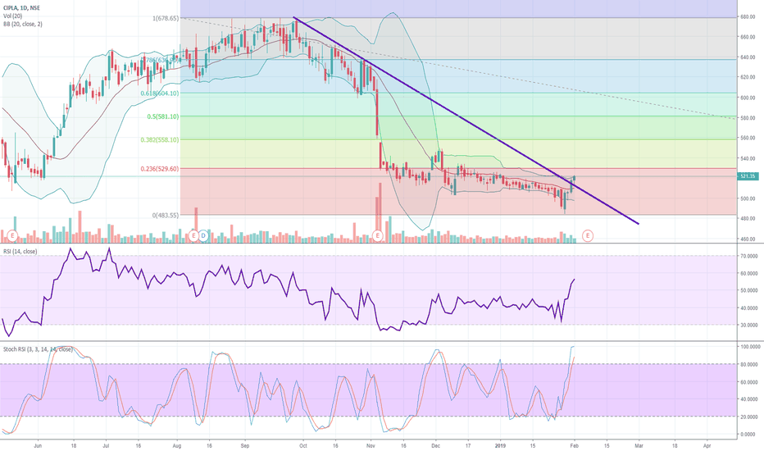
Task: Click the Sep label on time axis
Action: 245,445
